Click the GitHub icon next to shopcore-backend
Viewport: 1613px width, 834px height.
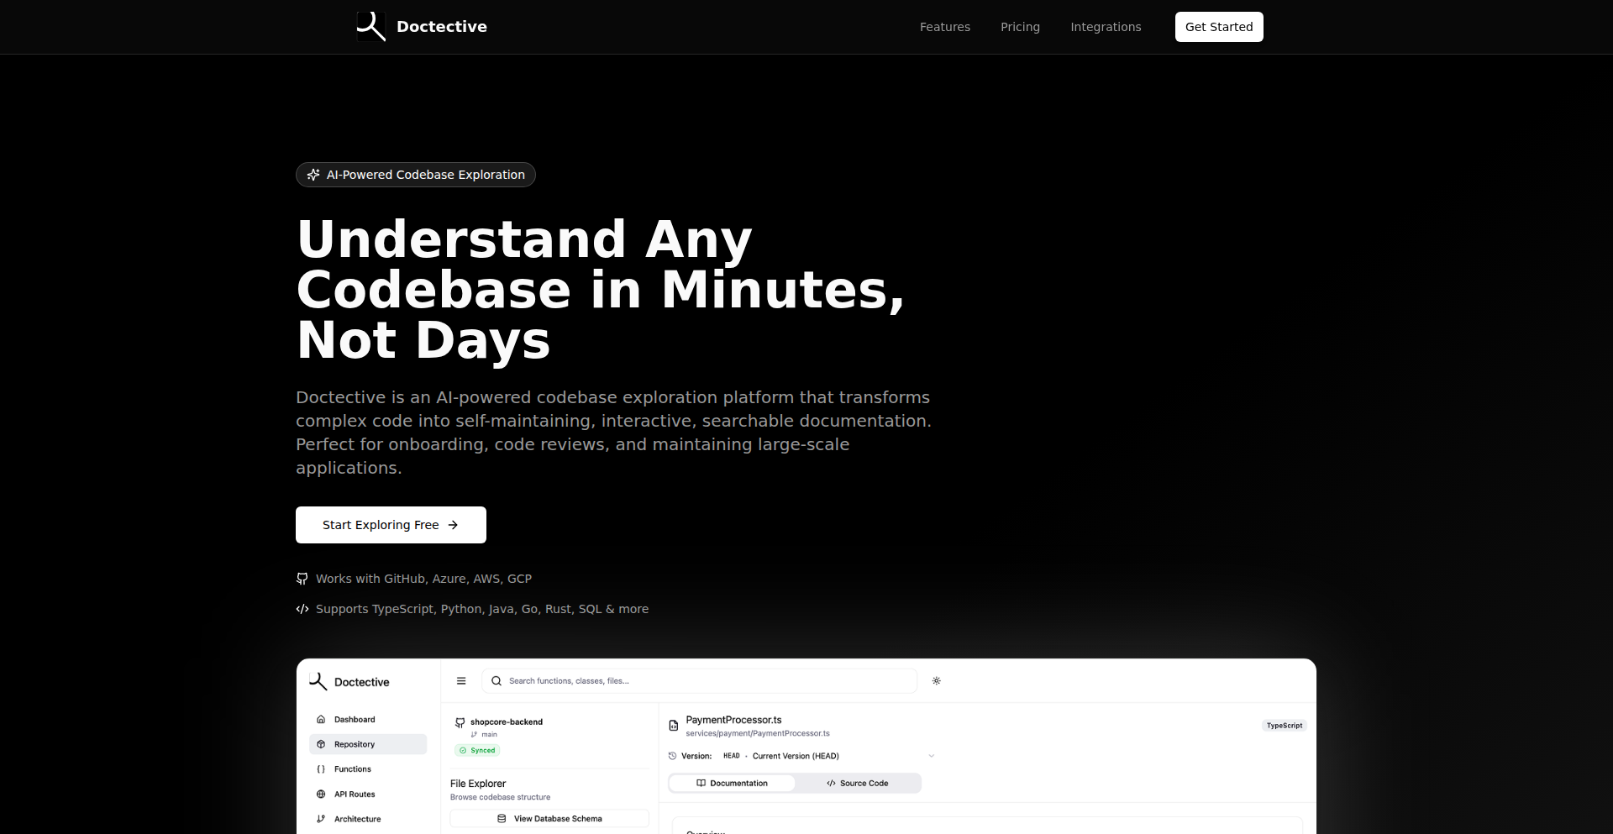point(460,722)
